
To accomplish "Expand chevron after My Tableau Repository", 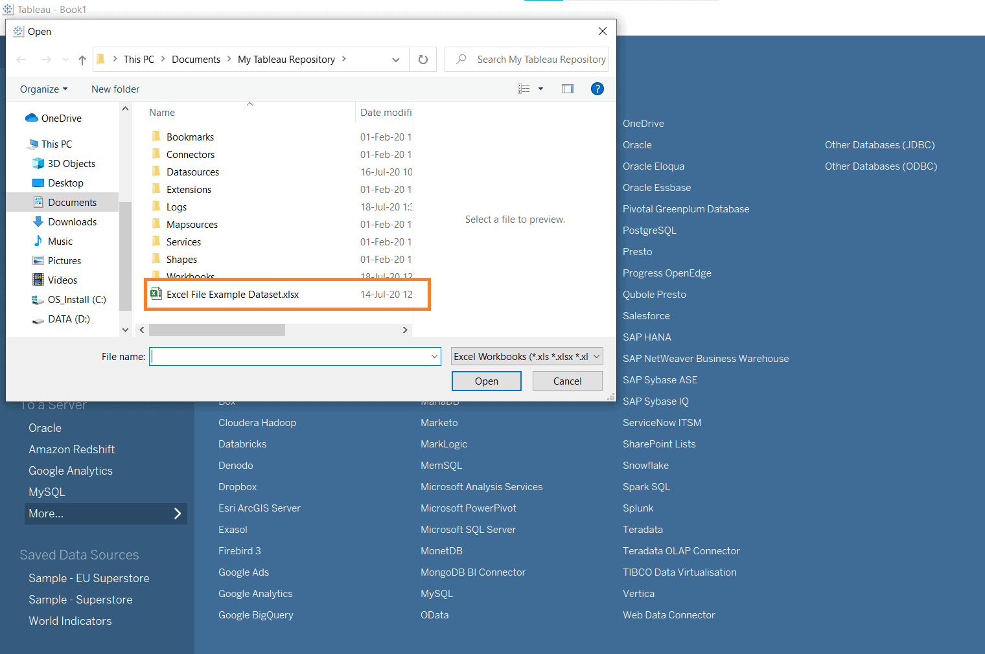I will click(x=343, y=59).
